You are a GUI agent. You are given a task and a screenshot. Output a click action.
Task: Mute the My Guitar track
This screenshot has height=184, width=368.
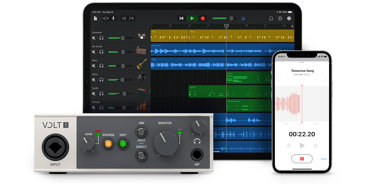(x=94, y=52)
